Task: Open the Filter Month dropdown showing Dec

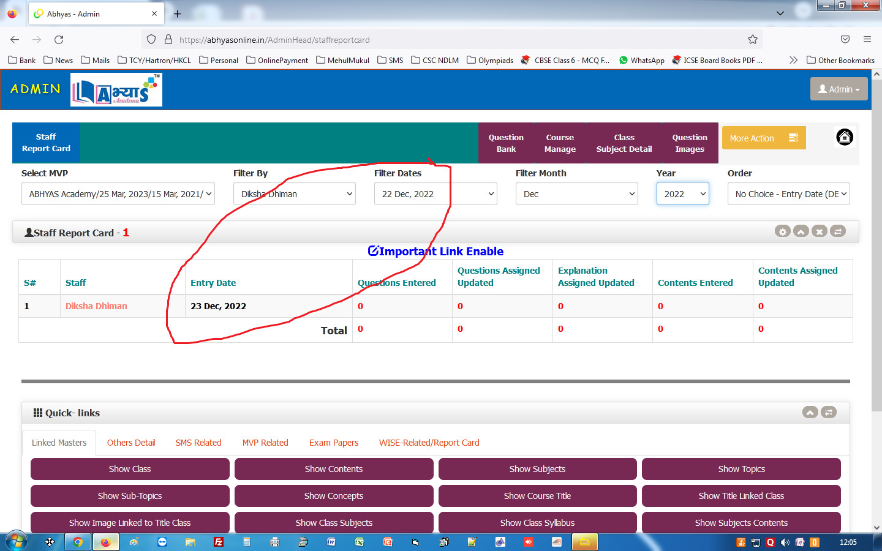Action: pyautogui.click(x=576, y=194)
